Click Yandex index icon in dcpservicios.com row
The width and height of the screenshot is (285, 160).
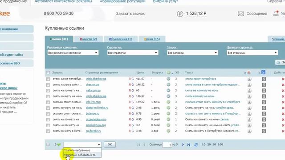[x=249, y=120]
